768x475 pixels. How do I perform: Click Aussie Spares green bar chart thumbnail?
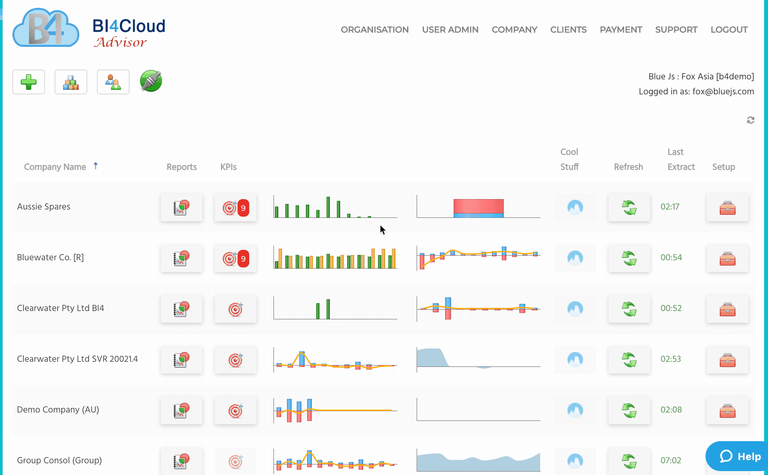pos(335,207)
